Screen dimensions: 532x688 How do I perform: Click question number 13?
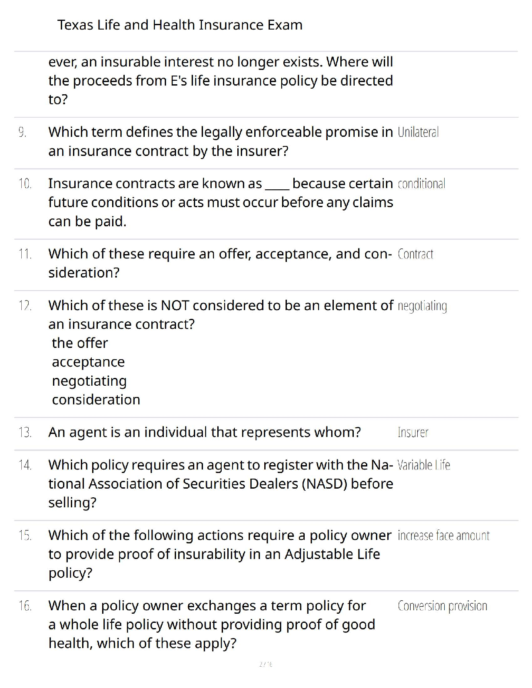(25, 433)
